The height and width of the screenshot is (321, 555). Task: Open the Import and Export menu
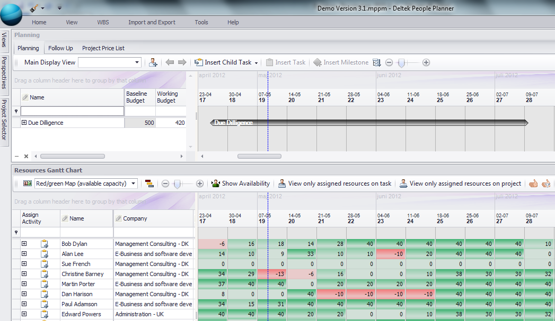[152, 22]
